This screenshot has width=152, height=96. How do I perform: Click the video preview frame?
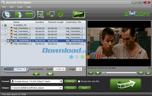pyautogui.click(x=119, y=43)
